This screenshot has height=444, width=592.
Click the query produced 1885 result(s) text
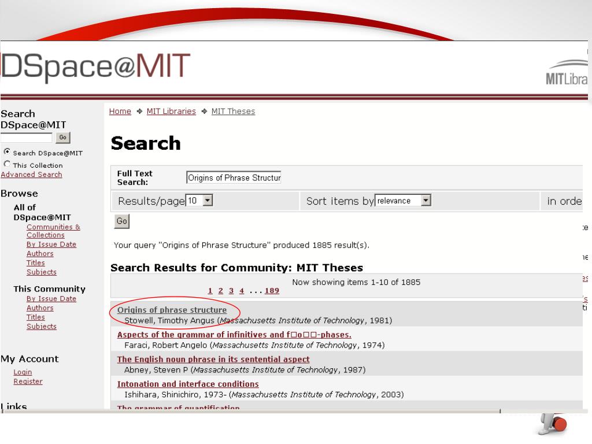point(242,245)
